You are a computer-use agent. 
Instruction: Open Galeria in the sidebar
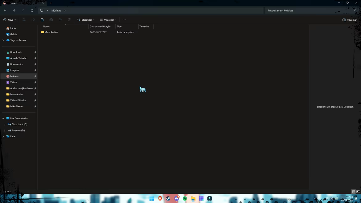point(14,34)
